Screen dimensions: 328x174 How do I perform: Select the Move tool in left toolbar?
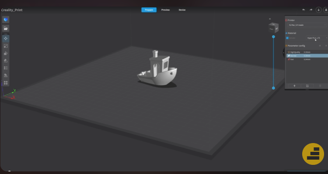coord(6,39)
